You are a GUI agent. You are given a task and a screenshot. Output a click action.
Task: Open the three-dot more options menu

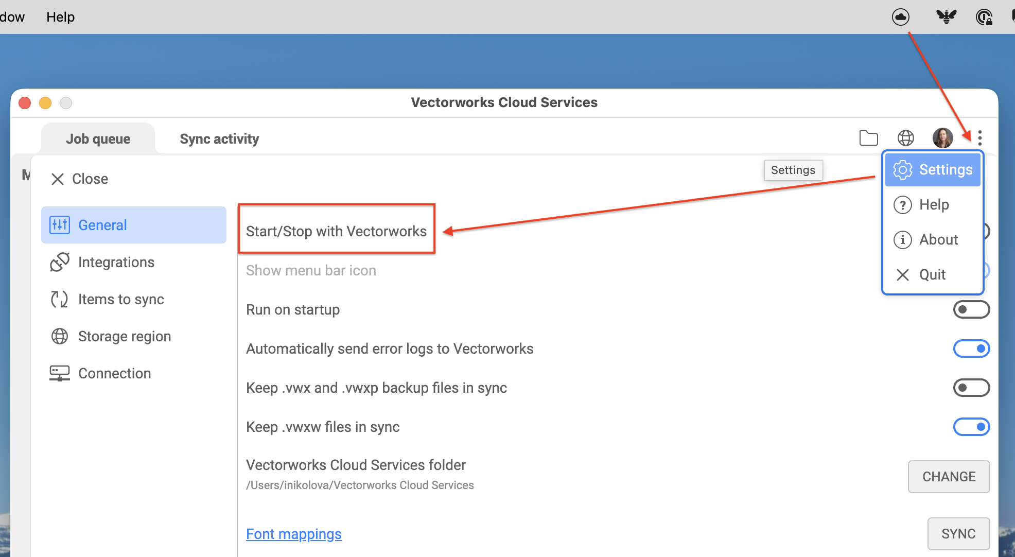[980, 138]
